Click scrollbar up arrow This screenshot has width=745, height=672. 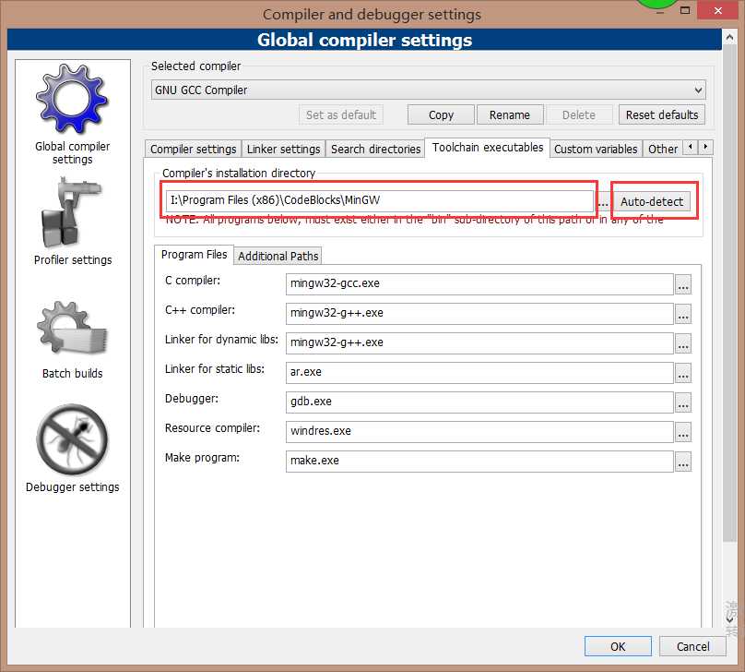[x=730, y=37]
